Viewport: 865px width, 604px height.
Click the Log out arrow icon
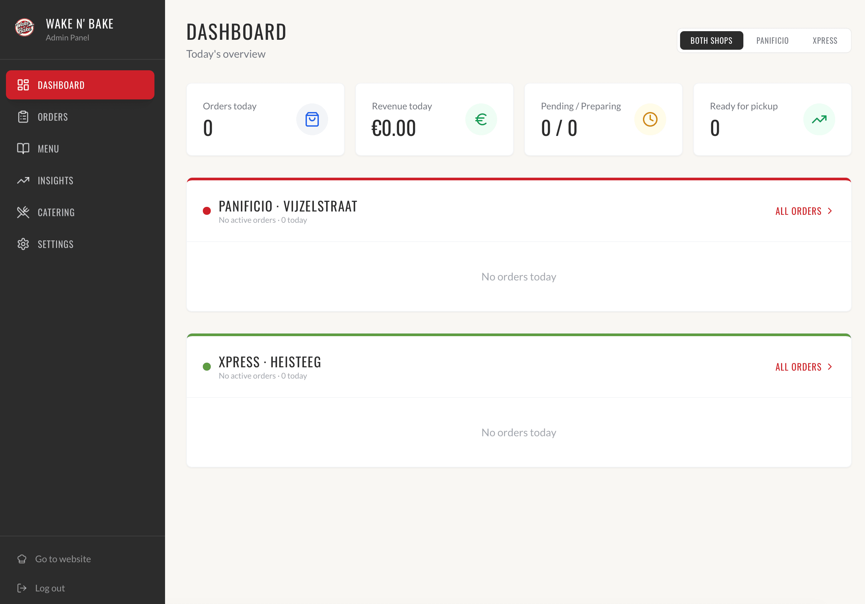tap(22, 588)
